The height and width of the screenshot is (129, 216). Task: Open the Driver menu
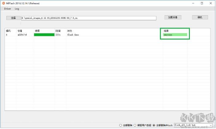click(7, 9)
